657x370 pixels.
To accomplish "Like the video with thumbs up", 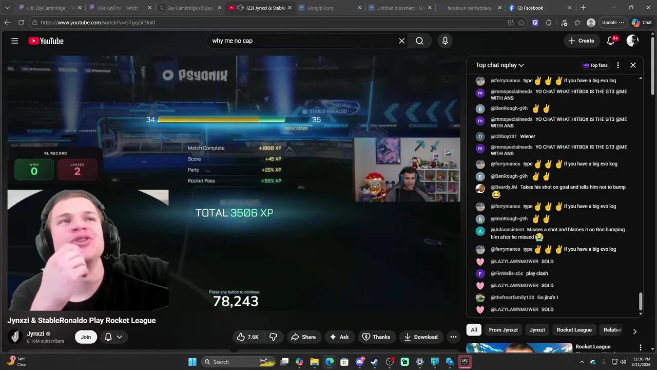I will pos(247,337).
